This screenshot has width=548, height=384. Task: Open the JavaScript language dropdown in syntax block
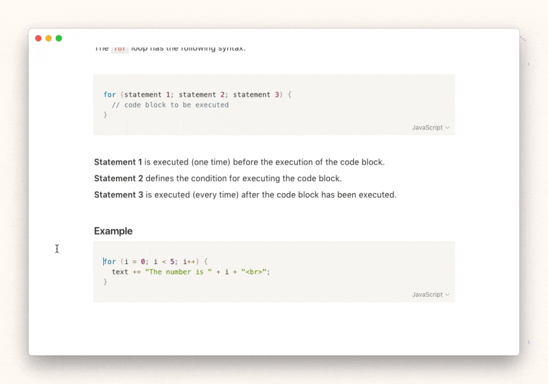click(430, 128)
